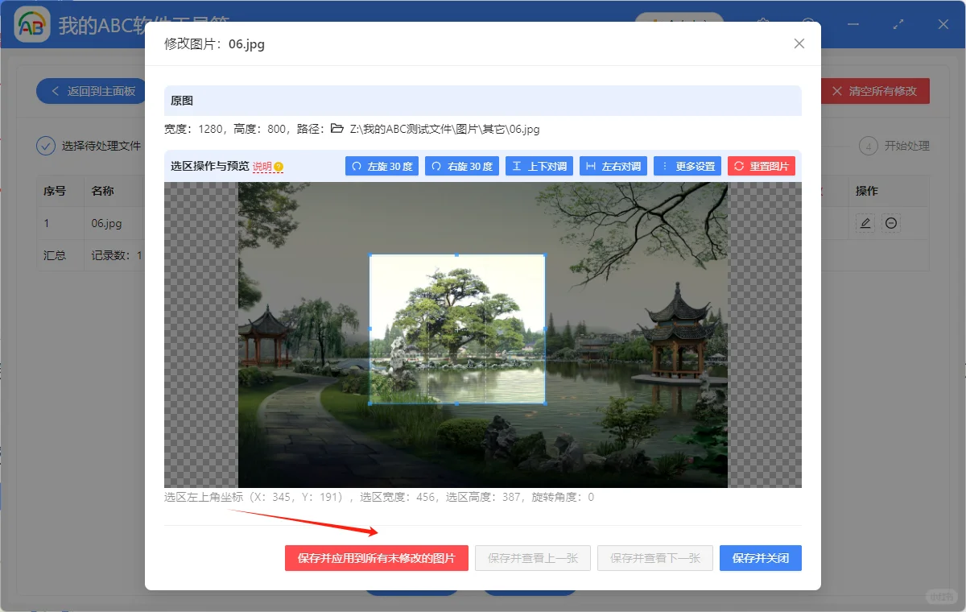The image size is (966, 612).
Task: Click the folder icon beside the file path
Action: (336, 128)
